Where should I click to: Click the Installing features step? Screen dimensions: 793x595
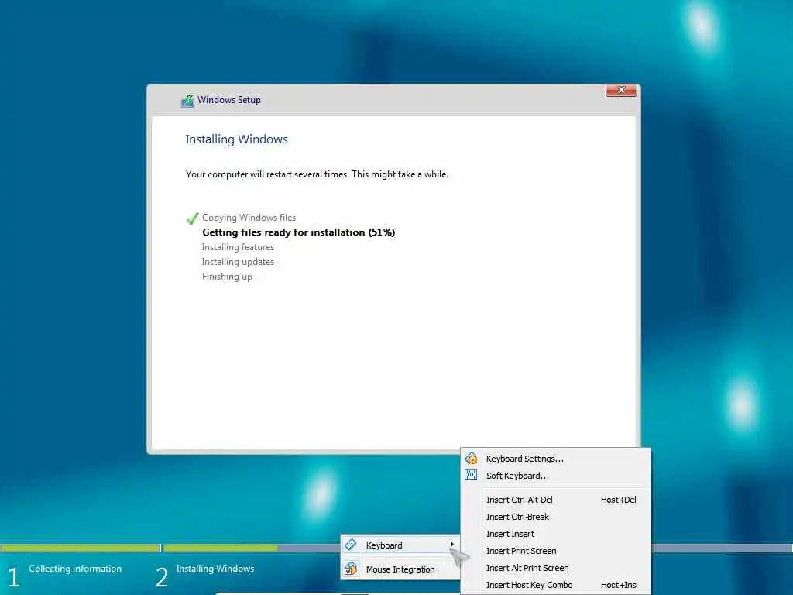(238, 247)
